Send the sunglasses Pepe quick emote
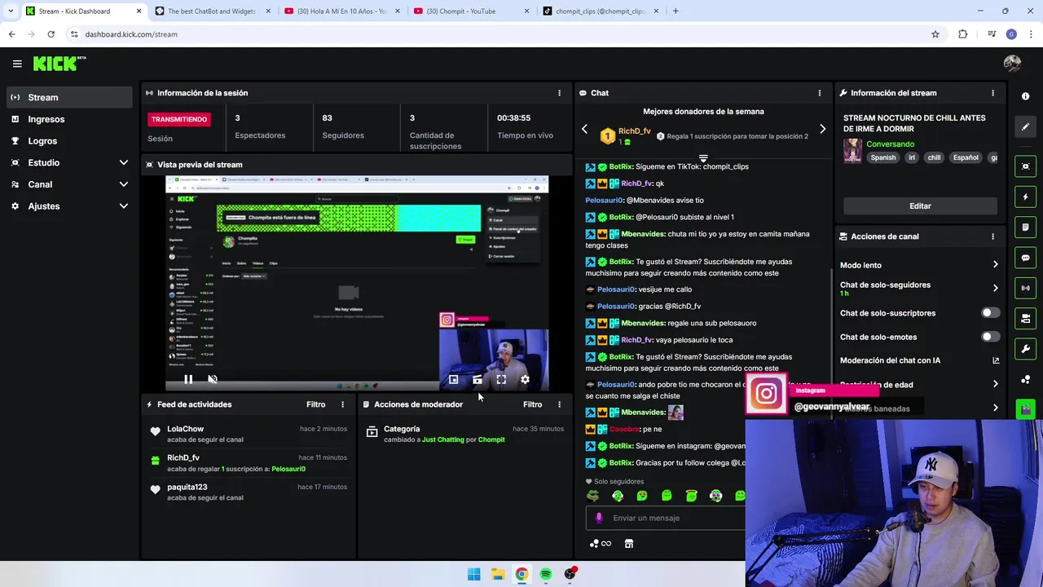The width and height of the screenshot is (1043, 587). [x=593, y=496]
